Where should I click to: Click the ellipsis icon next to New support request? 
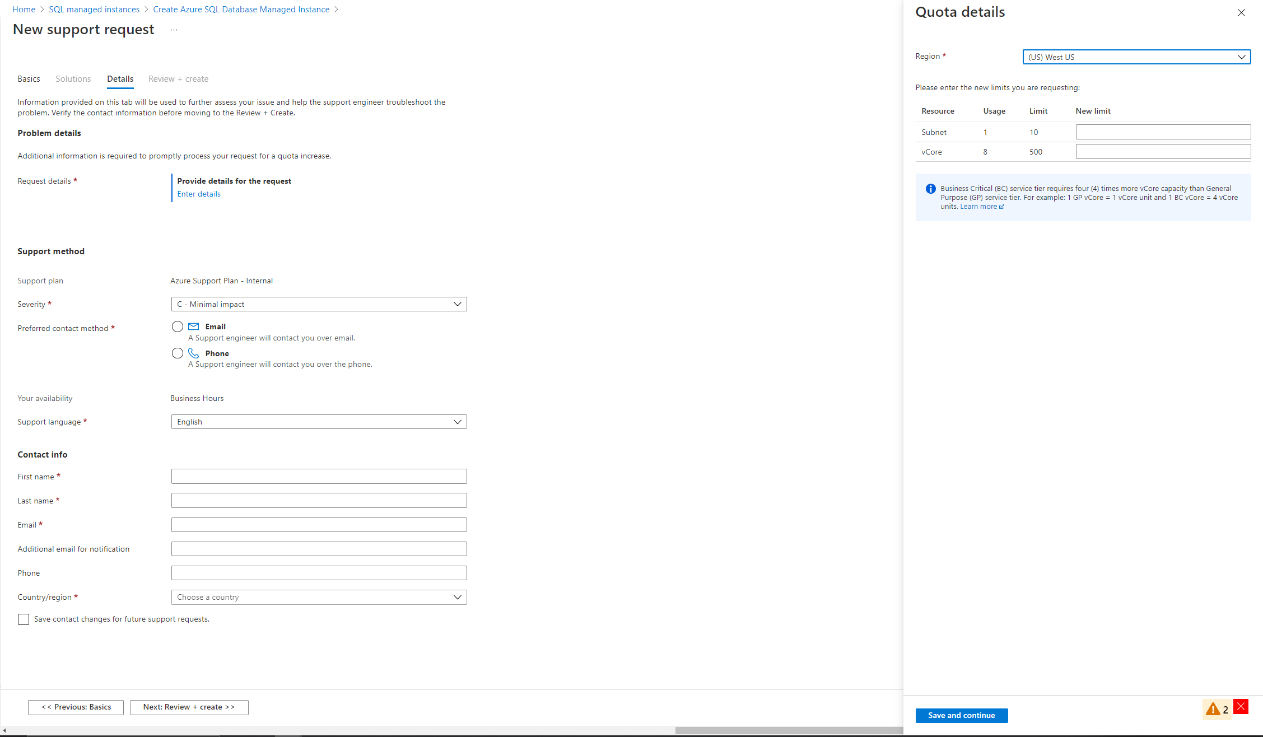coord(175,31)
